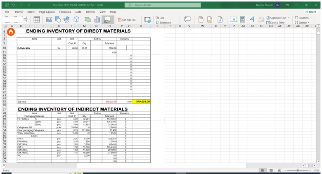Insert Date & Time
Image resolution: width=322 pixels, height=174 pixels.
click(275, 23)
